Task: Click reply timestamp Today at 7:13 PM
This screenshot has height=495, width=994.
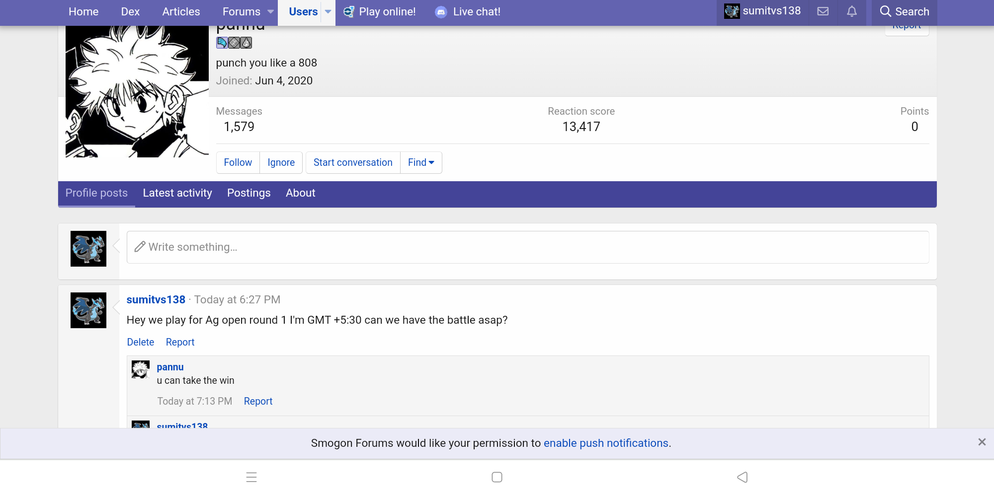Action: click(195, 401)
